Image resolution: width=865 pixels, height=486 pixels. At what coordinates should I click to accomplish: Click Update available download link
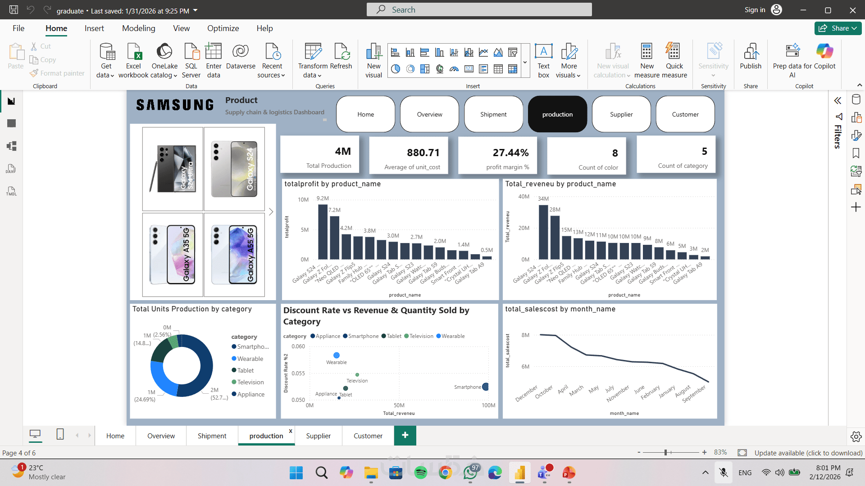point(808,453)
